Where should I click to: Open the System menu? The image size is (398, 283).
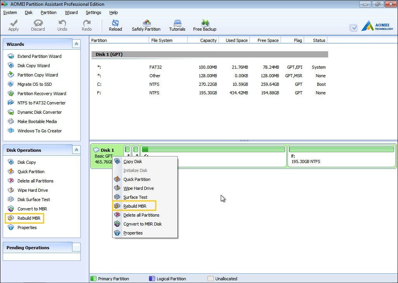(x=10, y=12)
